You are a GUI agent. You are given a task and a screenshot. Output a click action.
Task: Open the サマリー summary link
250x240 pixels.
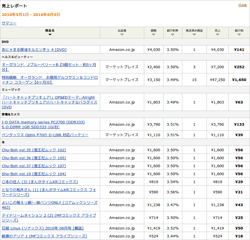(x=9, y=23)
